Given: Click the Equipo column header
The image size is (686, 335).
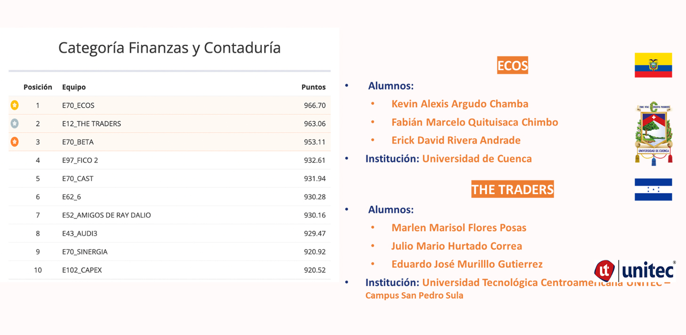Looking at the screenshot, I should [74, 87].
